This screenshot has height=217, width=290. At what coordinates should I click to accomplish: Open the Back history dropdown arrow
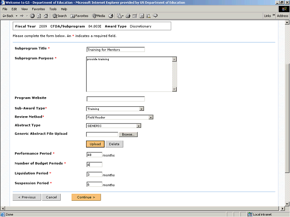[x=16, y=16]
